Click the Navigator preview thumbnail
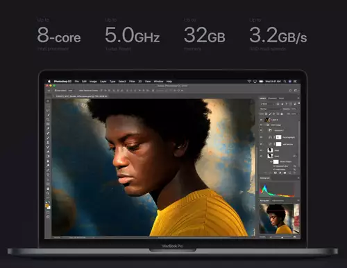The width and height of the screenshot is (347, 268). coord(279,219)
